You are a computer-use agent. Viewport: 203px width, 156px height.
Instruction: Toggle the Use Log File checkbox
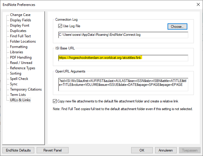(x=60, y=26)
